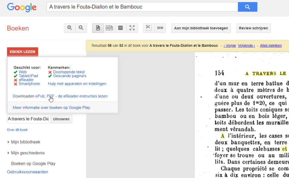The width and height of the screenshot is (289, 178).
Task: Open Boeken op Google Play
Action: (33, 163)
